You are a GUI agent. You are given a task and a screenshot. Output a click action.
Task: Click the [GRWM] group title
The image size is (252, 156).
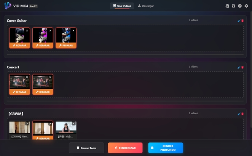16,113
